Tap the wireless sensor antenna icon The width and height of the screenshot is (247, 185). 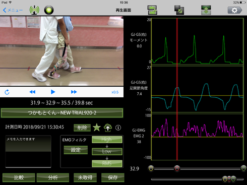click(x=34, y=10)
